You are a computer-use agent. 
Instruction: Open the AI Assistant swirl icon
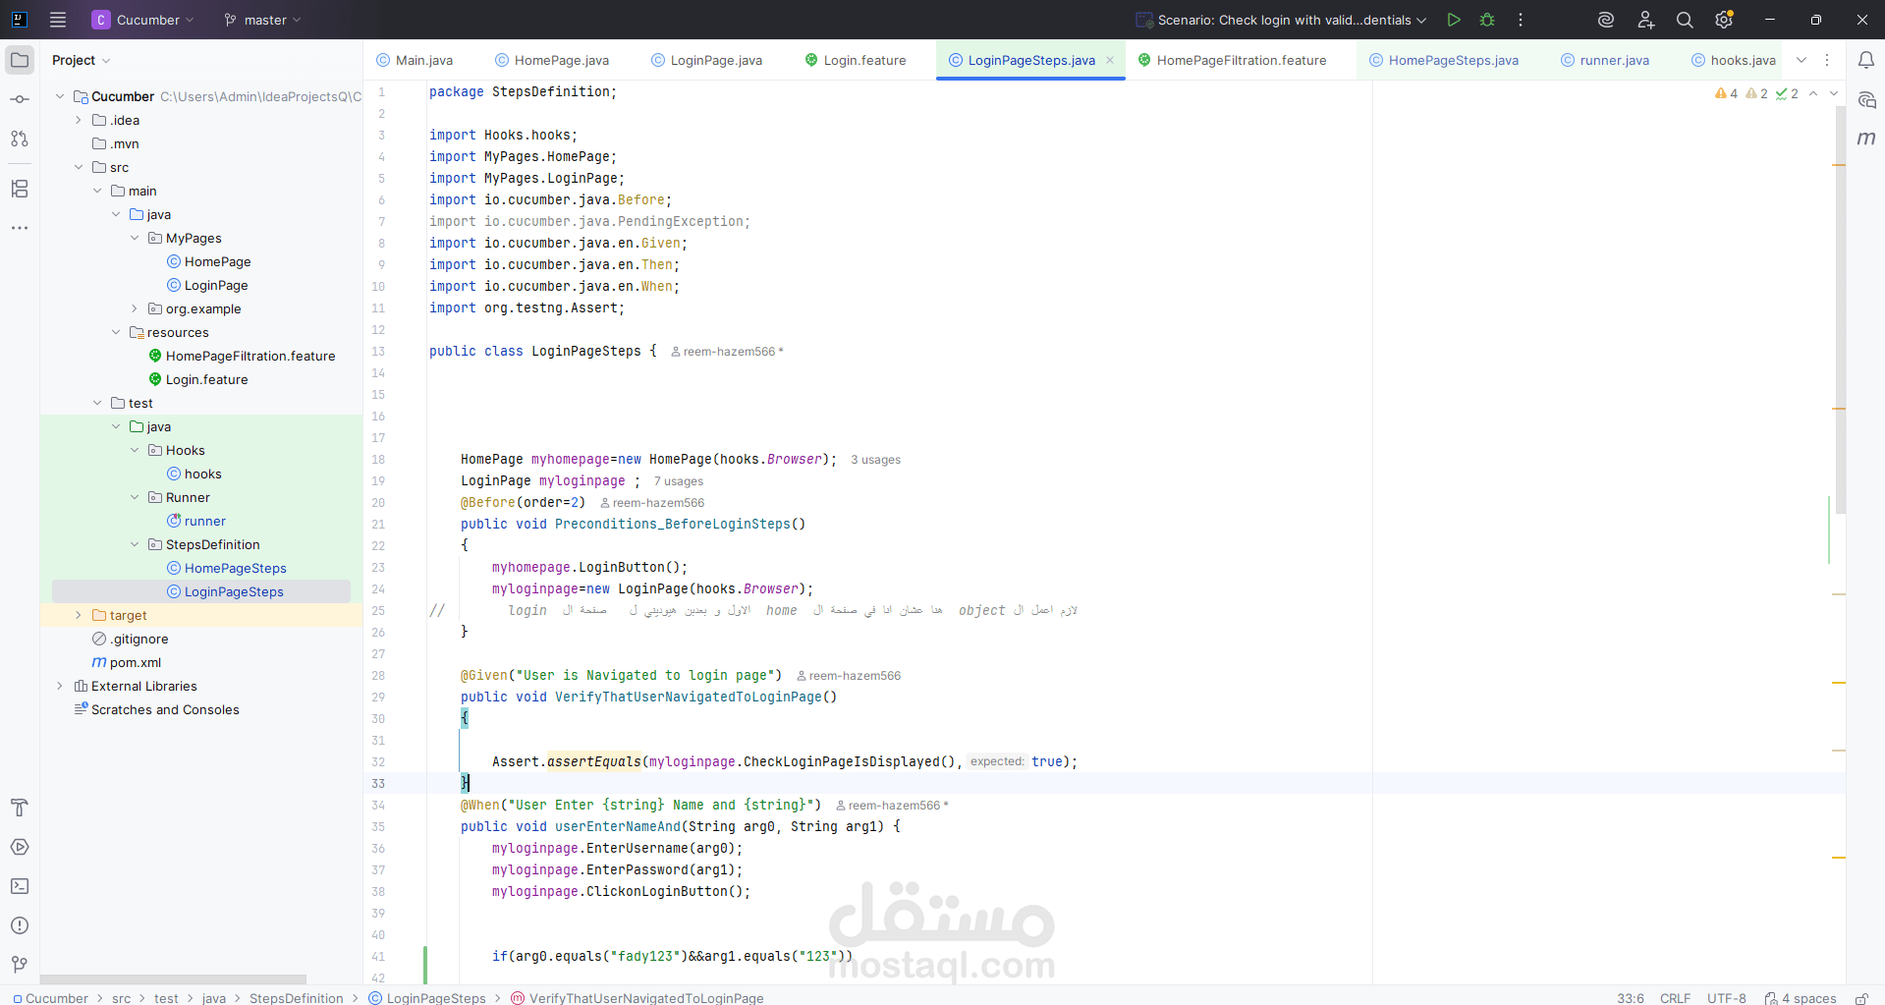click(1606, 20)
